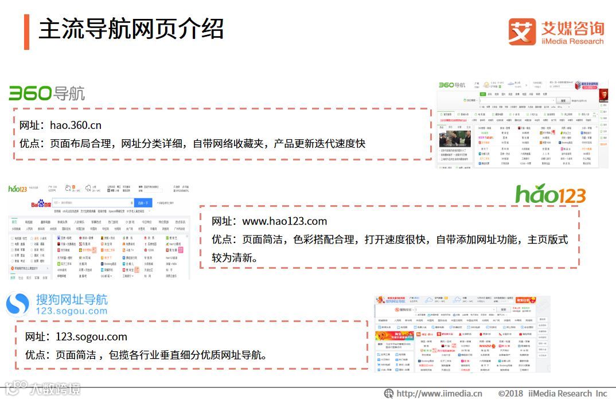Click the Baidu paw logo in hao123 screenshot
This screenshot has width=616, height=400.
pos(41,203)
